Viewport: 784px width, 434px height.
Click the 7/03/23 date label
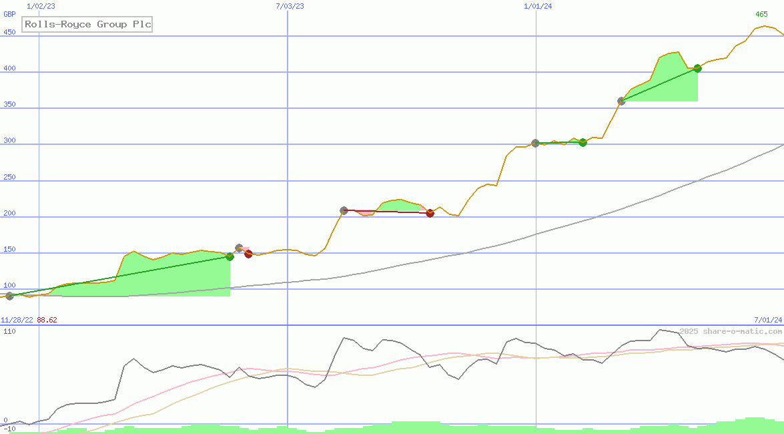290,6
